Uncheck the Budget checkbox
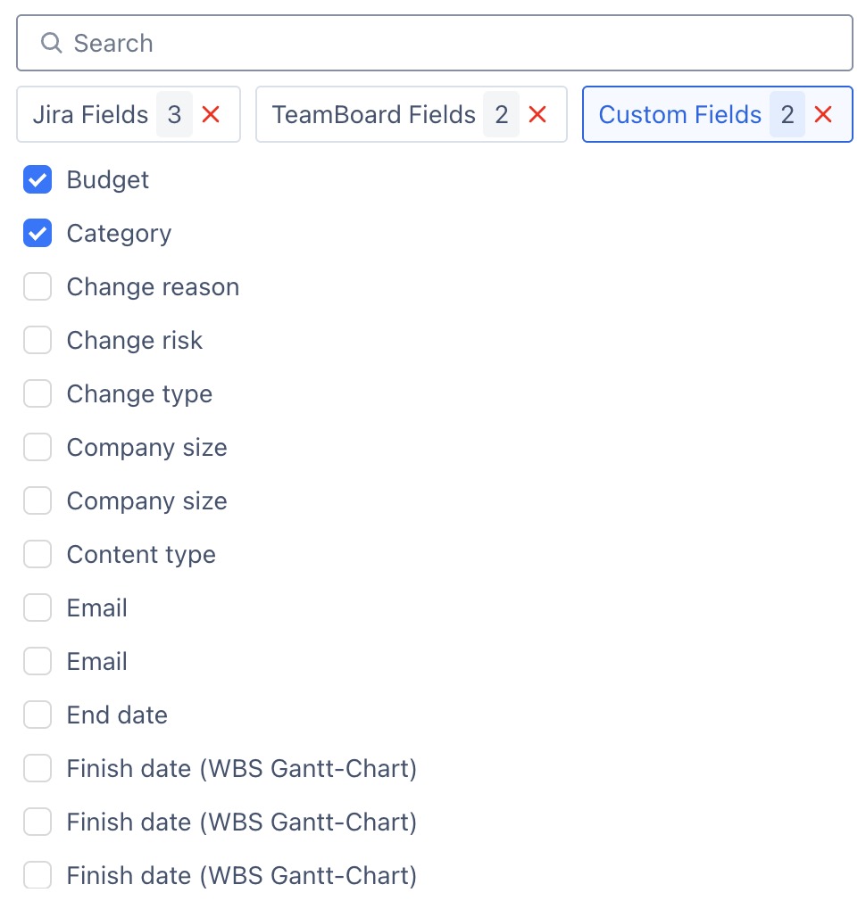The width and height of the screenshot is (866, 901). click(37, 180)
